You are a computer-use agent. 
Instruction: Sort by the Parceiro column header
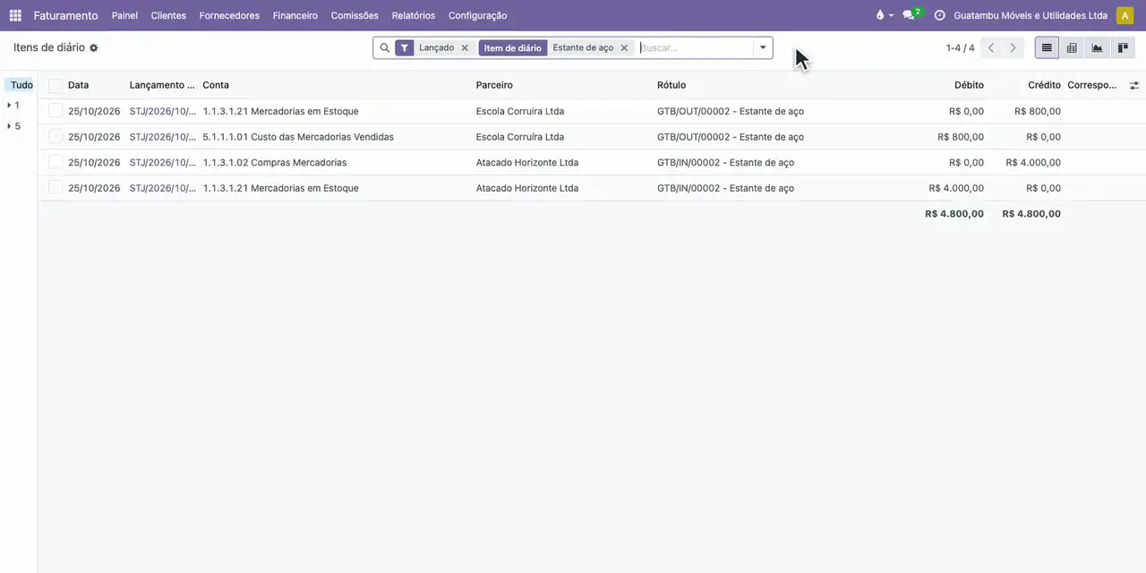[x=494, y=85]
